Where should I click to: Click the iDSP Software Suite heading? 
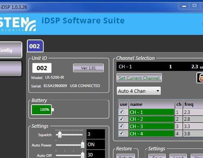pyautogui.click(x=83, y=21)
